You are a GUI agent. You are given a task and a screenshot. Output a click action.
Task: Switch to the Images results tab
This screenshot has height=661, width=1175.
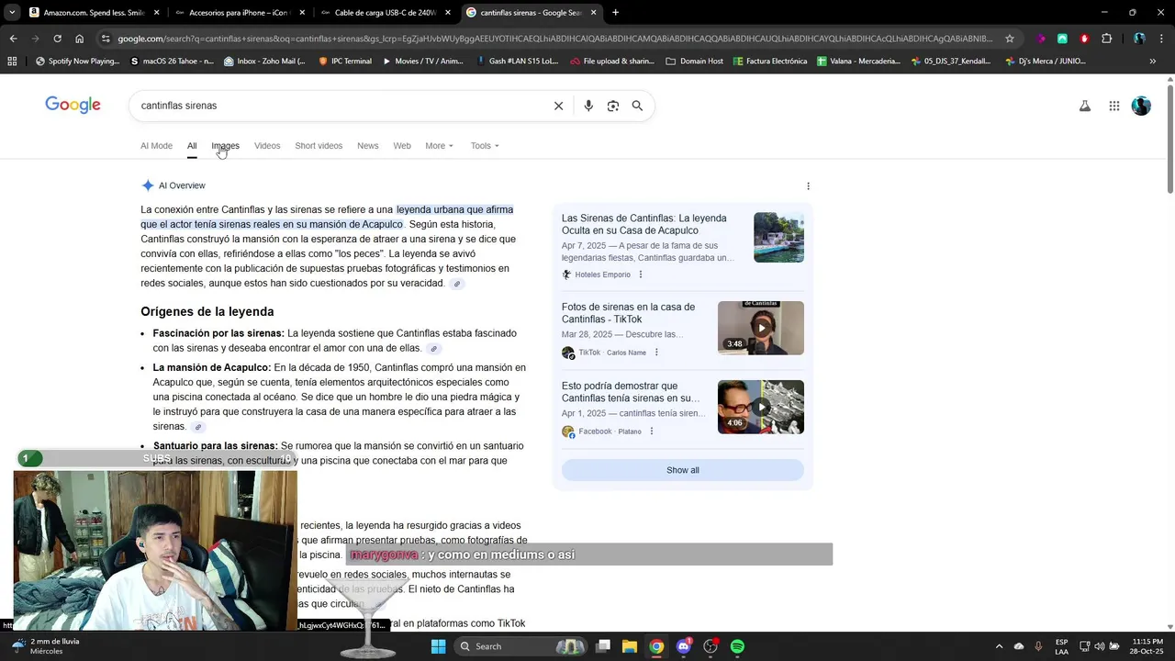tap(225, 146)
